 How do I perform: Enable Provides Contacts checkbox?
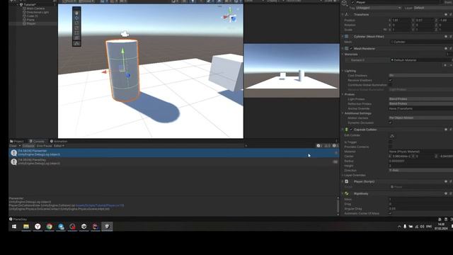[391, 147]
